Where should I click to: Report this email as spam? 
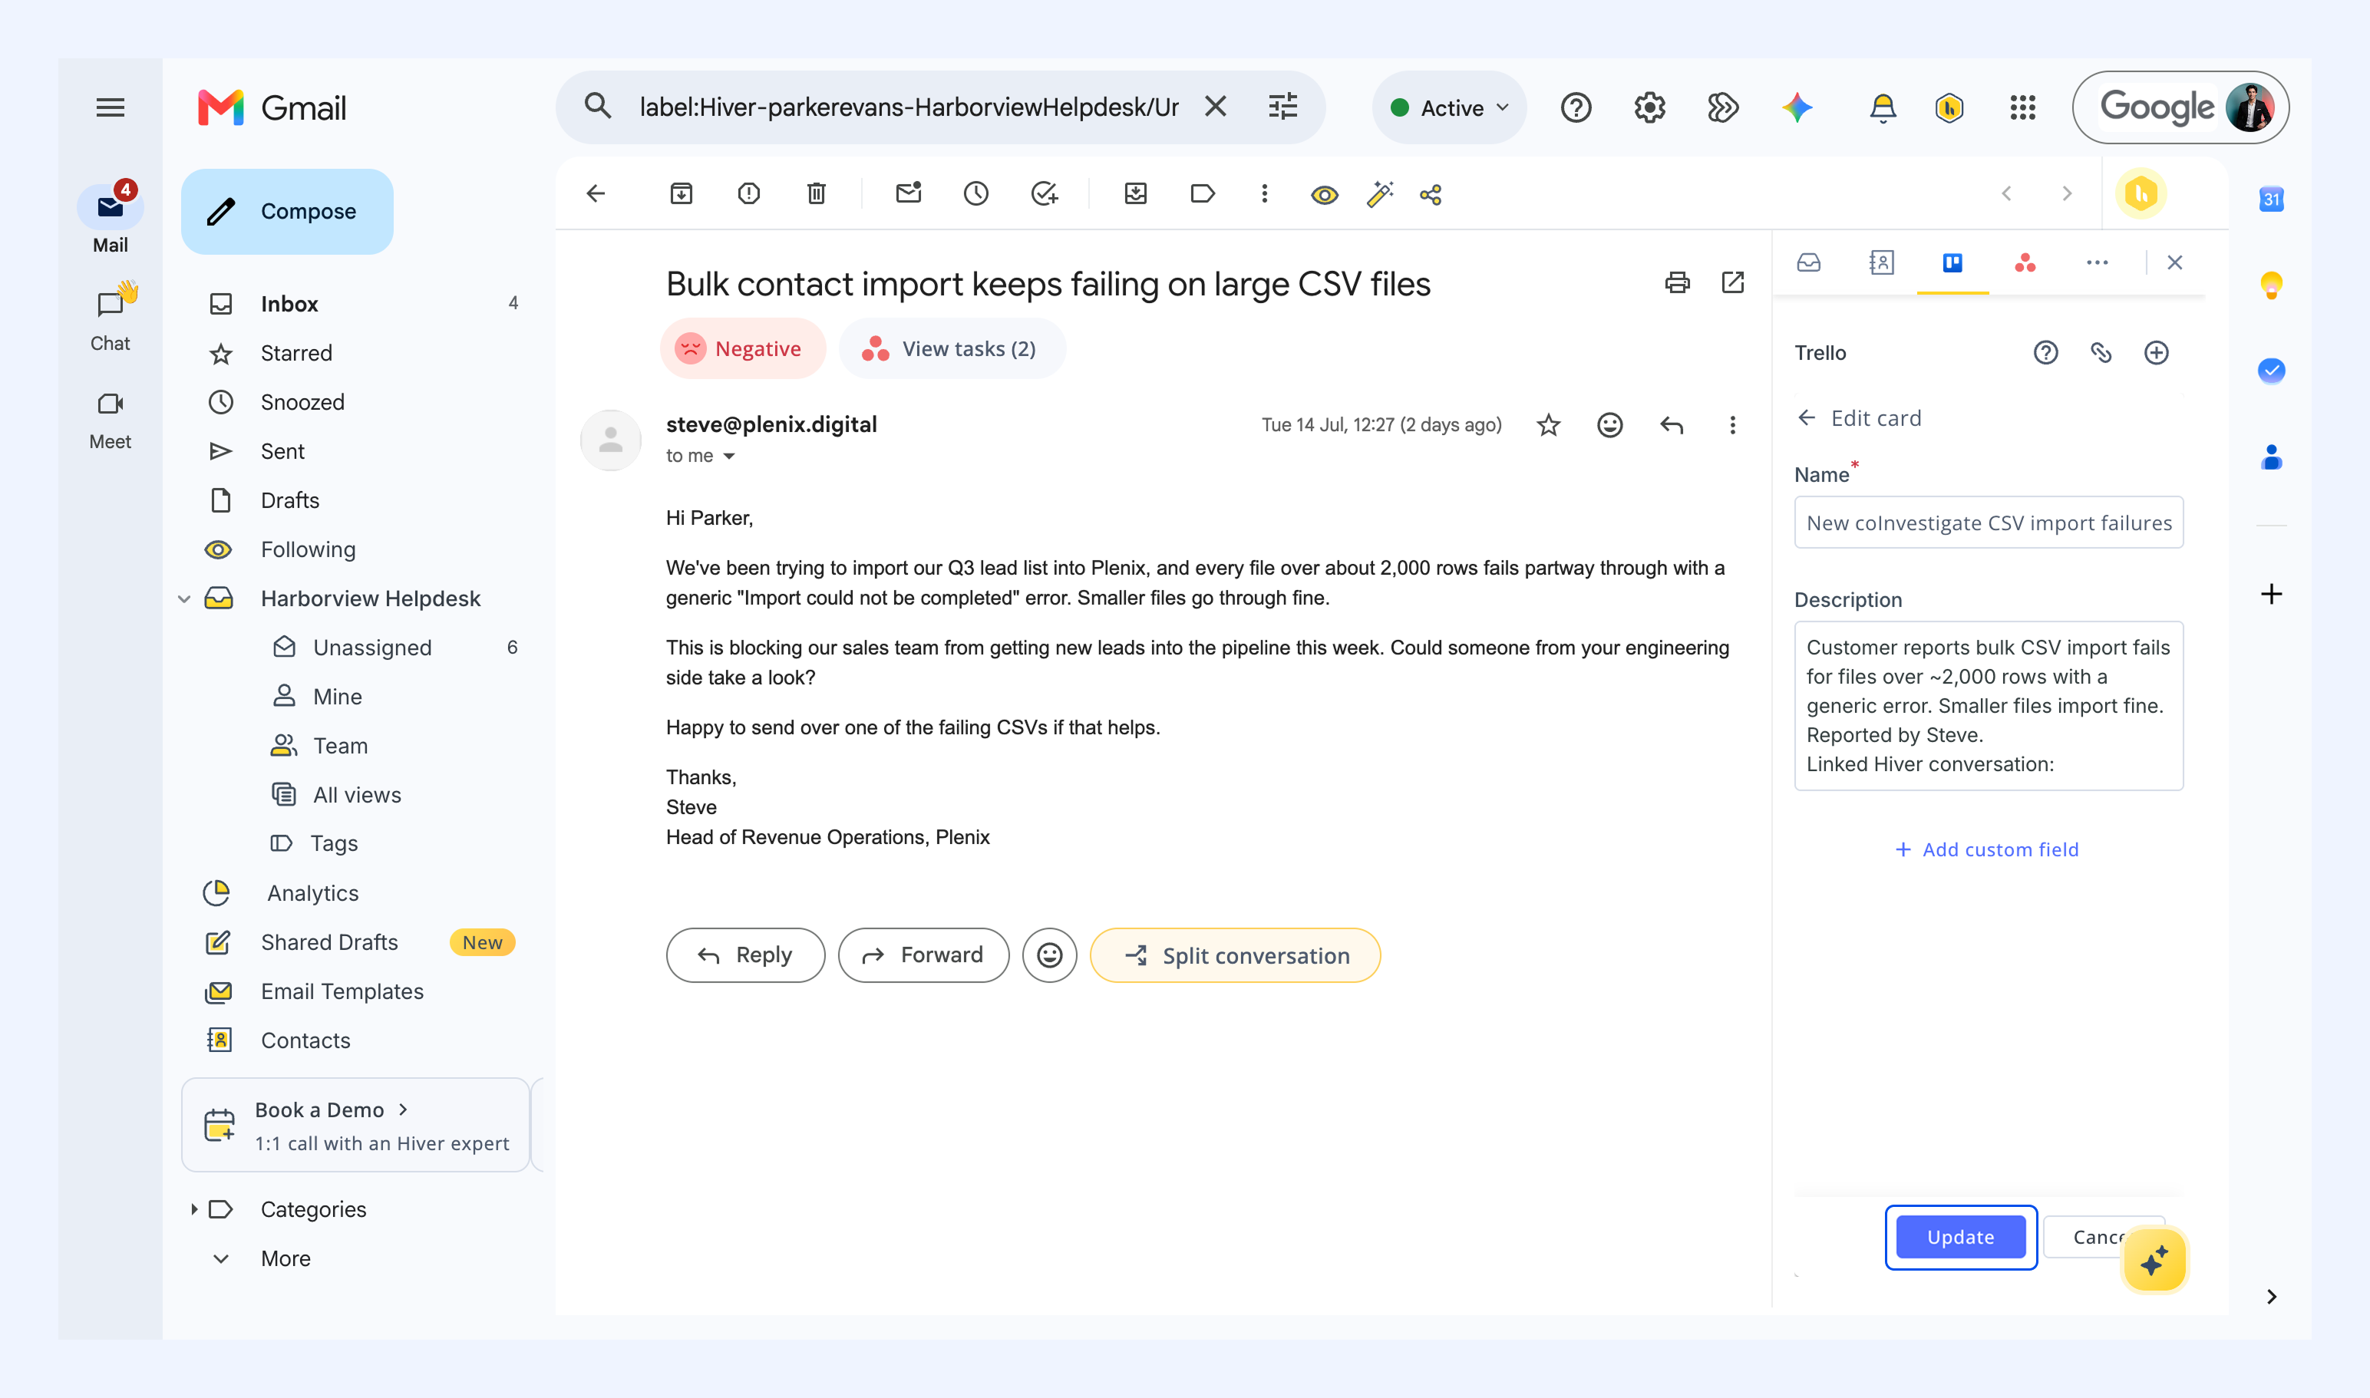click(x=748, y=194)
